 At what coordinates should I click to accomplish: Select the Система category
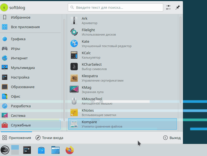click(30, 115)
